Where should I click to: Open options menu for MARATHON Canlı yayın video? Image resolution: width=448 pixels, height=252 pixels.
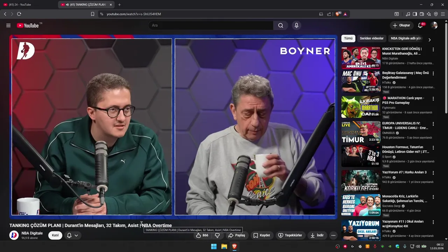click(433, 99)
